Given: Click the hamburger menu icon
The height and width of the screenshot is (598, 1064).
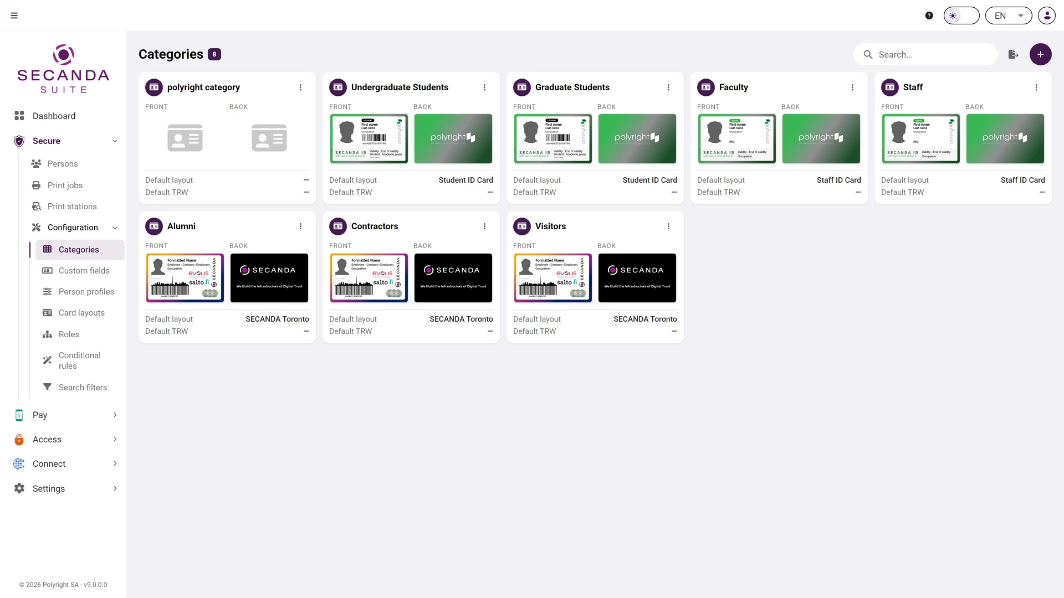Looking at the screenshot, I should coord(14,16).
